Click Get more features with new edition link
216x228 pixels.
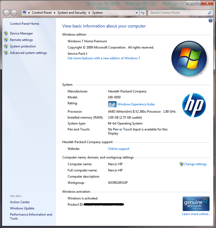coord(104,58)
